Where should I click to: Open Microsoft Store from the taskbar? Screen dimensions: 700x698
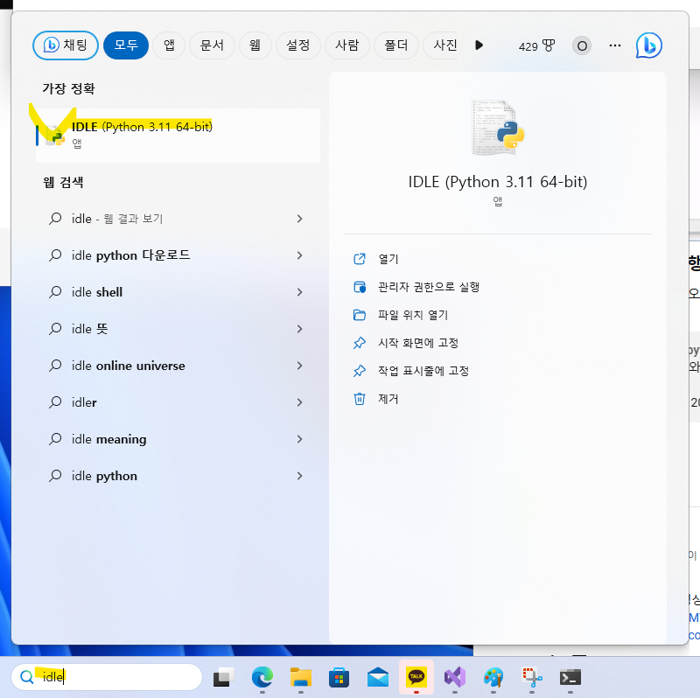339,678
